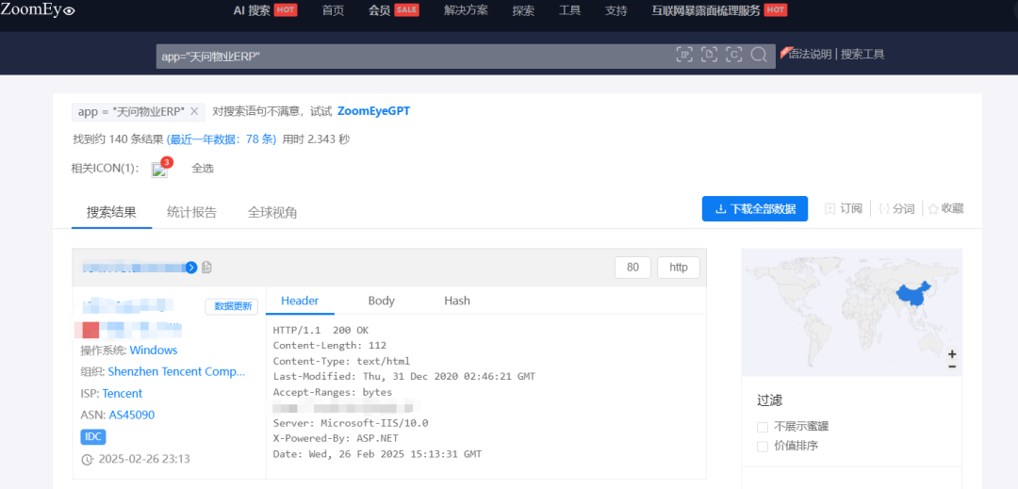The height and width of the screenshot is (489, 1018).
Task: Click 'Content-Type: text/html' line
Action: [341, 361]
